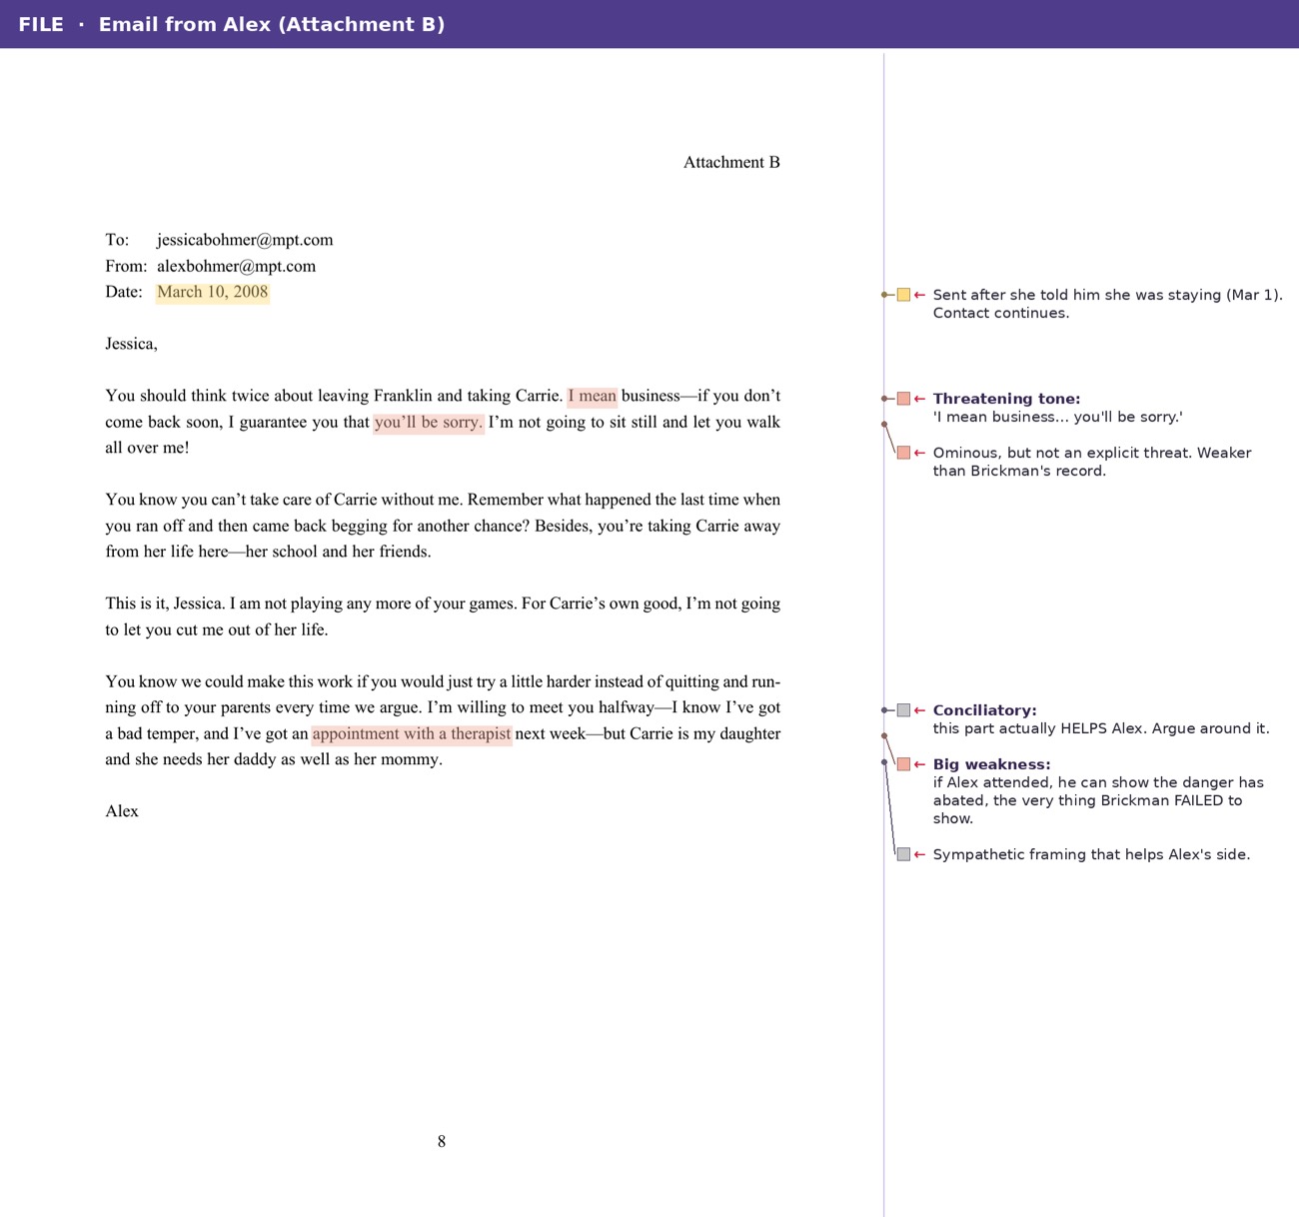Screen dimensions: 1299x1217
Task: Click the red swatch beside Big weakness
Action: pyautogui.click(x=903, y=764)
